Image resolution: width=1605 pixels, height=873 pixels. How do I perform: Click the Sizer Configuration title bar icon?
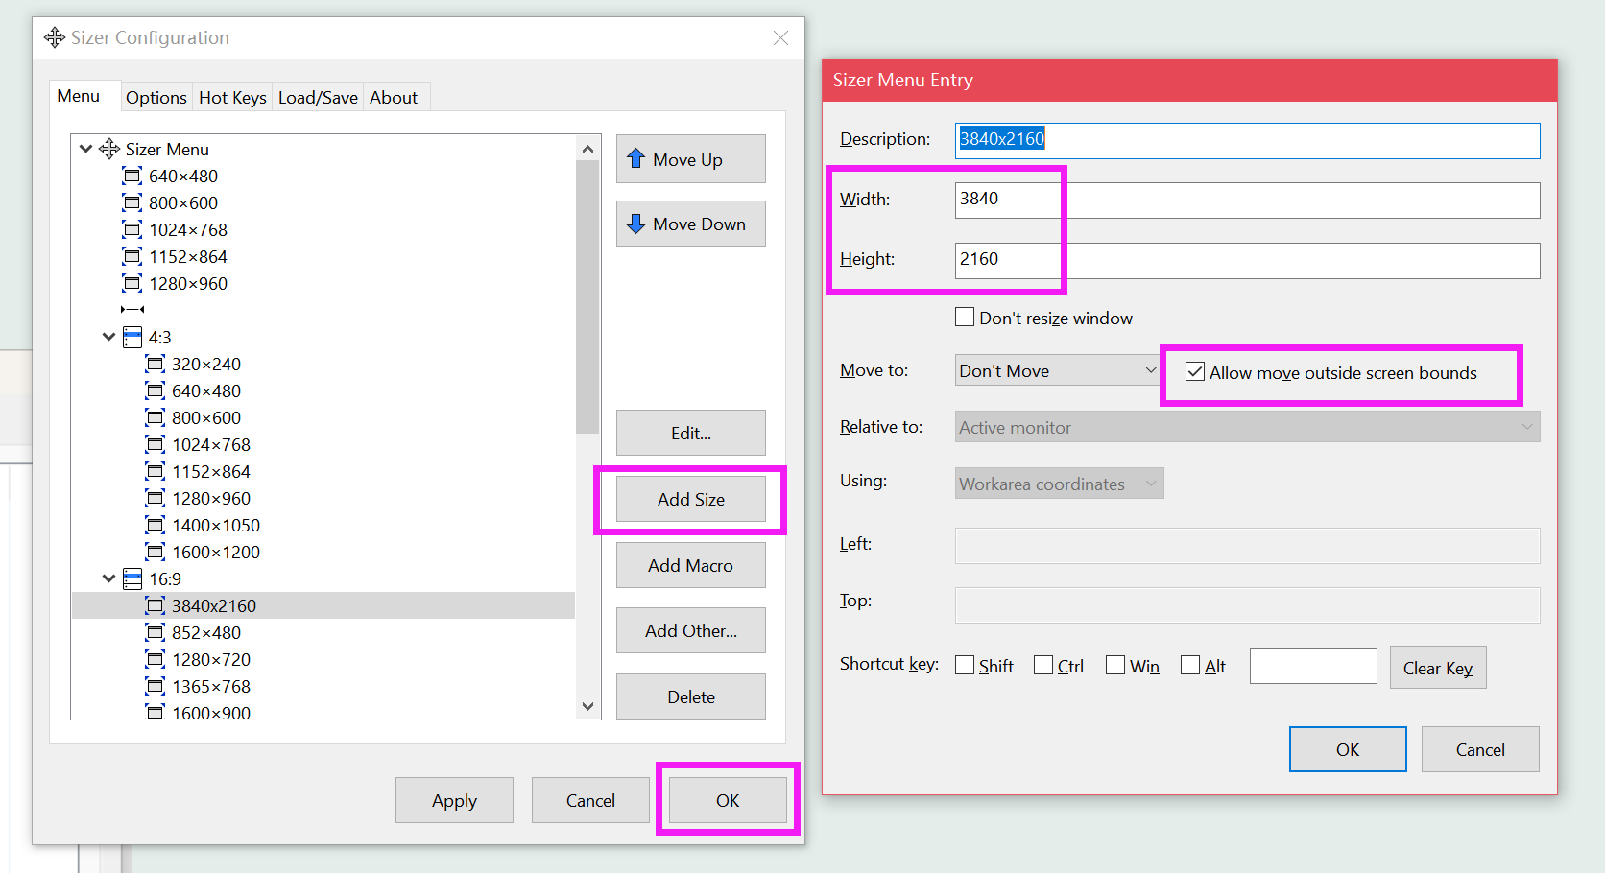pyautogui.click(x=55, y=37)
